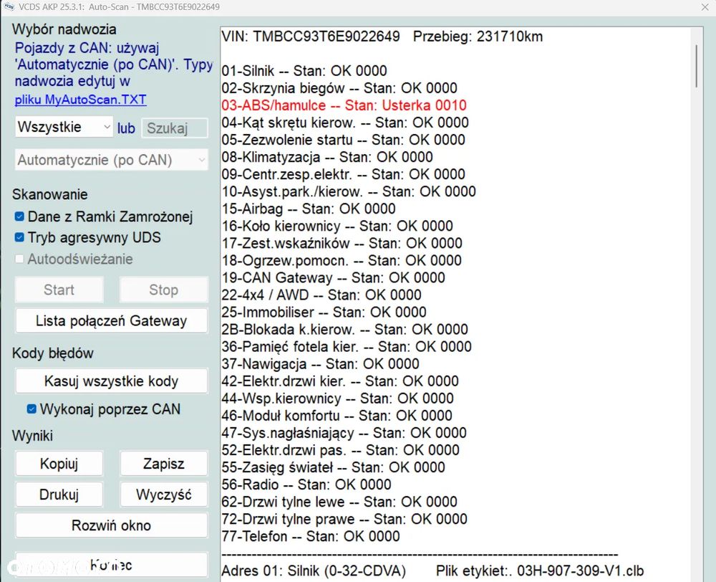Click Kasuj wszystkie kody button
The height and width of the screenshot is (582, 716).
click(x=112, y=381)
